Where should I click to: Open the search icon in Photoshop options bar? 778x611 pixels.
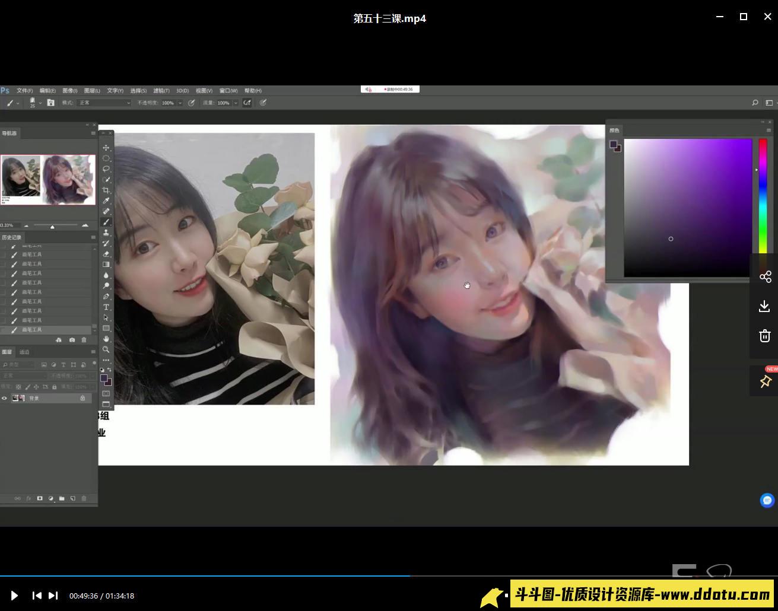[755, 103]
